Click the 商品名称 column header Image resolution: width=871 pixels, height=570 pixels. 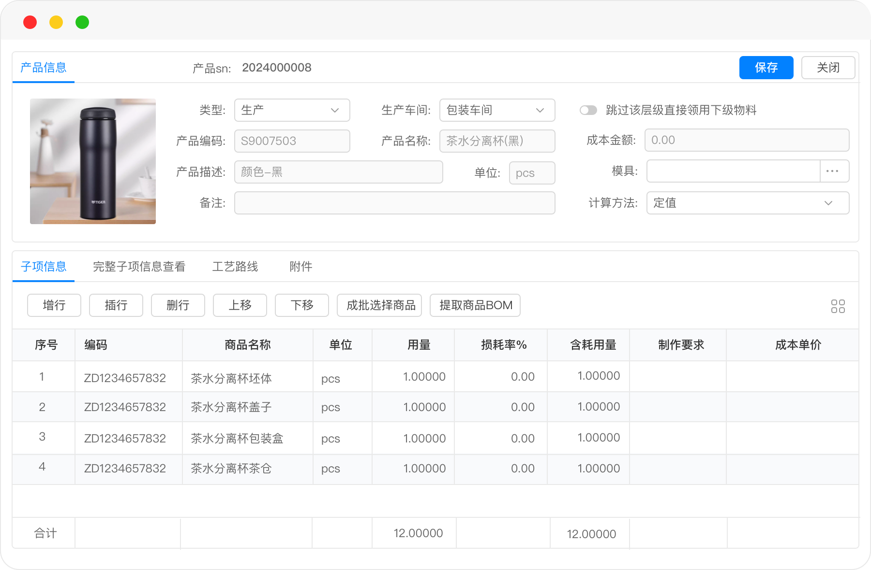[x=248, y=345]
